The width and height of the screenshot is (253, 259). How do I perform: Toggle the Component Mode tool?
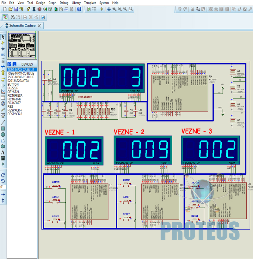(x=3, y=43)
